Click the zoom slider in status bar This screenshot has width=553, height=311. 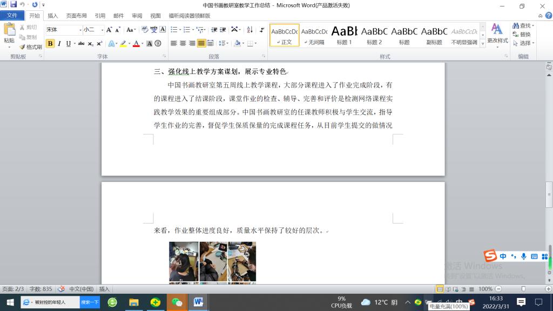click(x=523, y=289)
